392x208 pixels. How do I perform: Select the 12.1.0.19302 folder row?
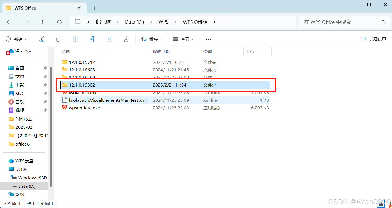click(x=166, y=85)
